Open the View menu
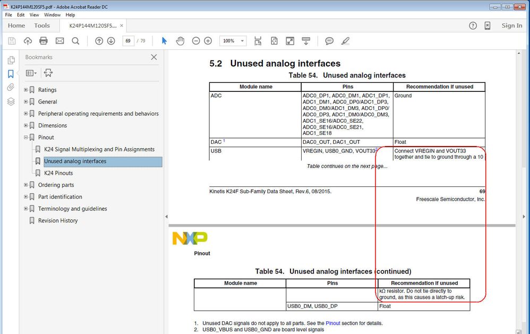The height and width of the screenshot is (334, 530). (x=34, y=15)
